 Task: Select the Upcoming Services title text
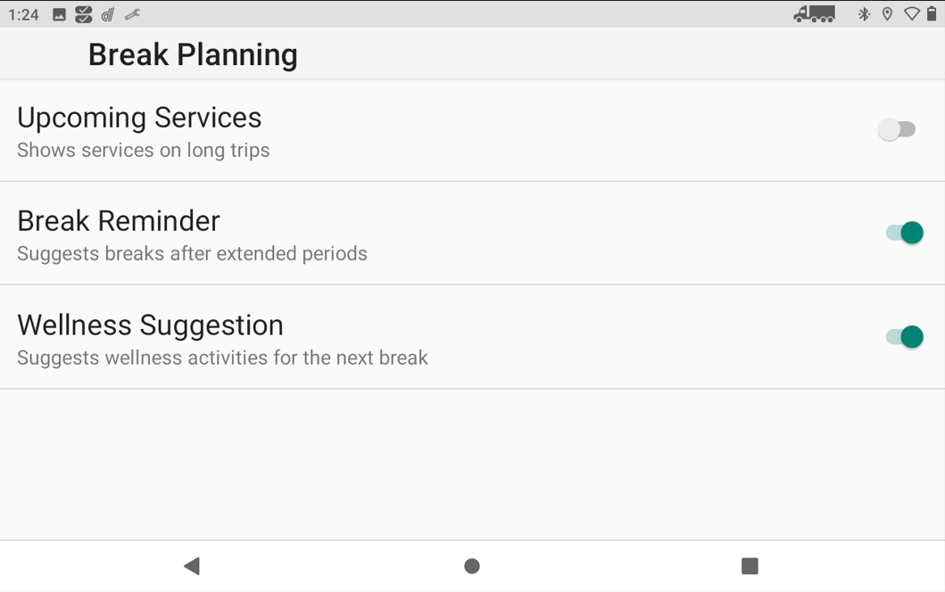139,118
